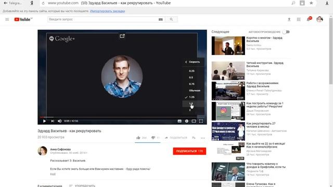This screenshot has height=187, width=333.
Task: Focus the YouTube search input field
Action: pos(103,20)
